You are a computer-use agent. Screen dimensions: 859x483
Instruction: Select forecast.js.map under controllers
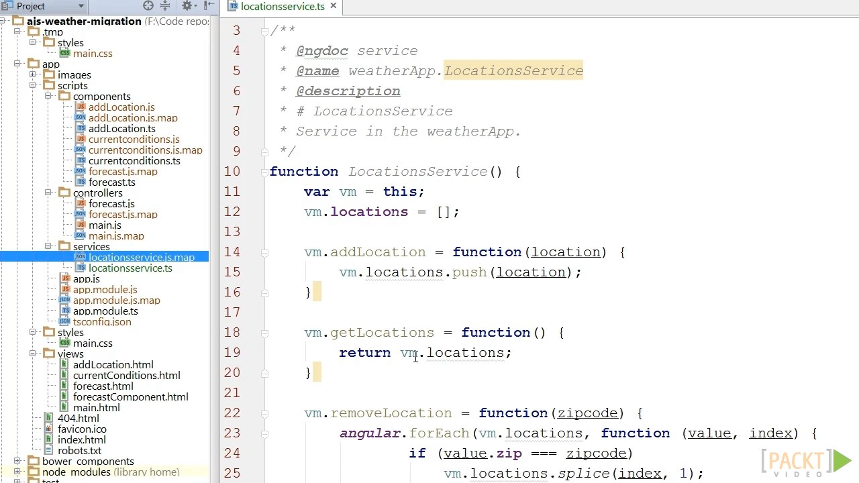tap(123, 214)
